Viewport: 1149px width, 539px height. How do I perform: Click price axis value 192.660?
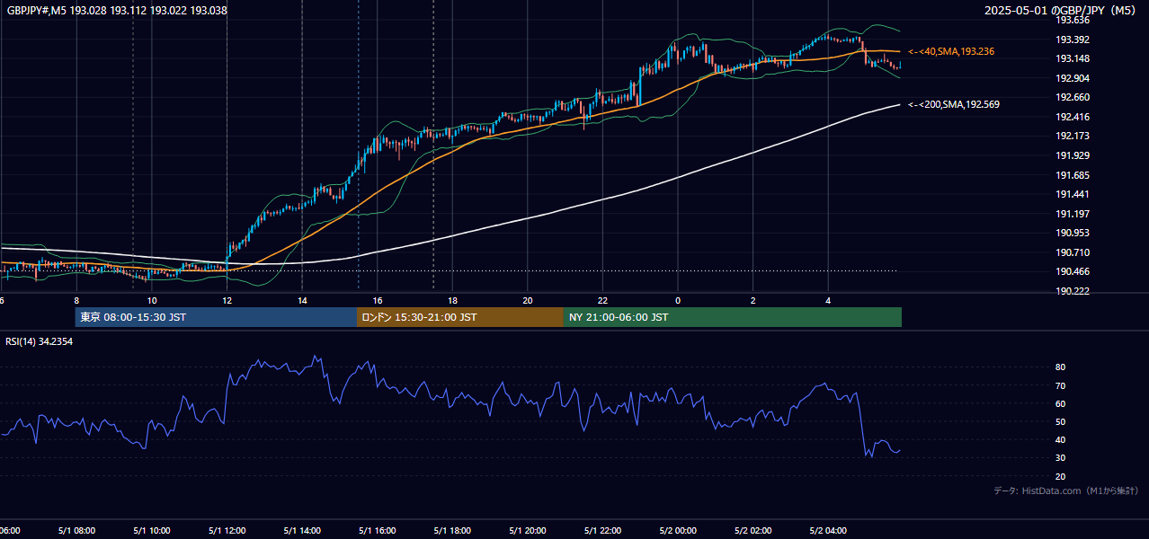1072,98
